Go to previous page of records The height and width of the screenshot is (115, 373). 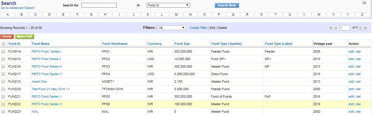coord(336,28)
